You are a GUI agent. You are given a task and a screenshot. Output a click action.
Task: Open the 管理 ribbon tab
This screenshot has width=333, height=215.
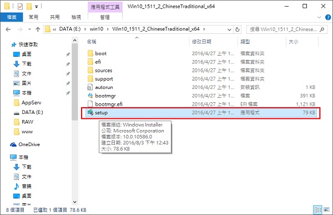click(105, 17)
